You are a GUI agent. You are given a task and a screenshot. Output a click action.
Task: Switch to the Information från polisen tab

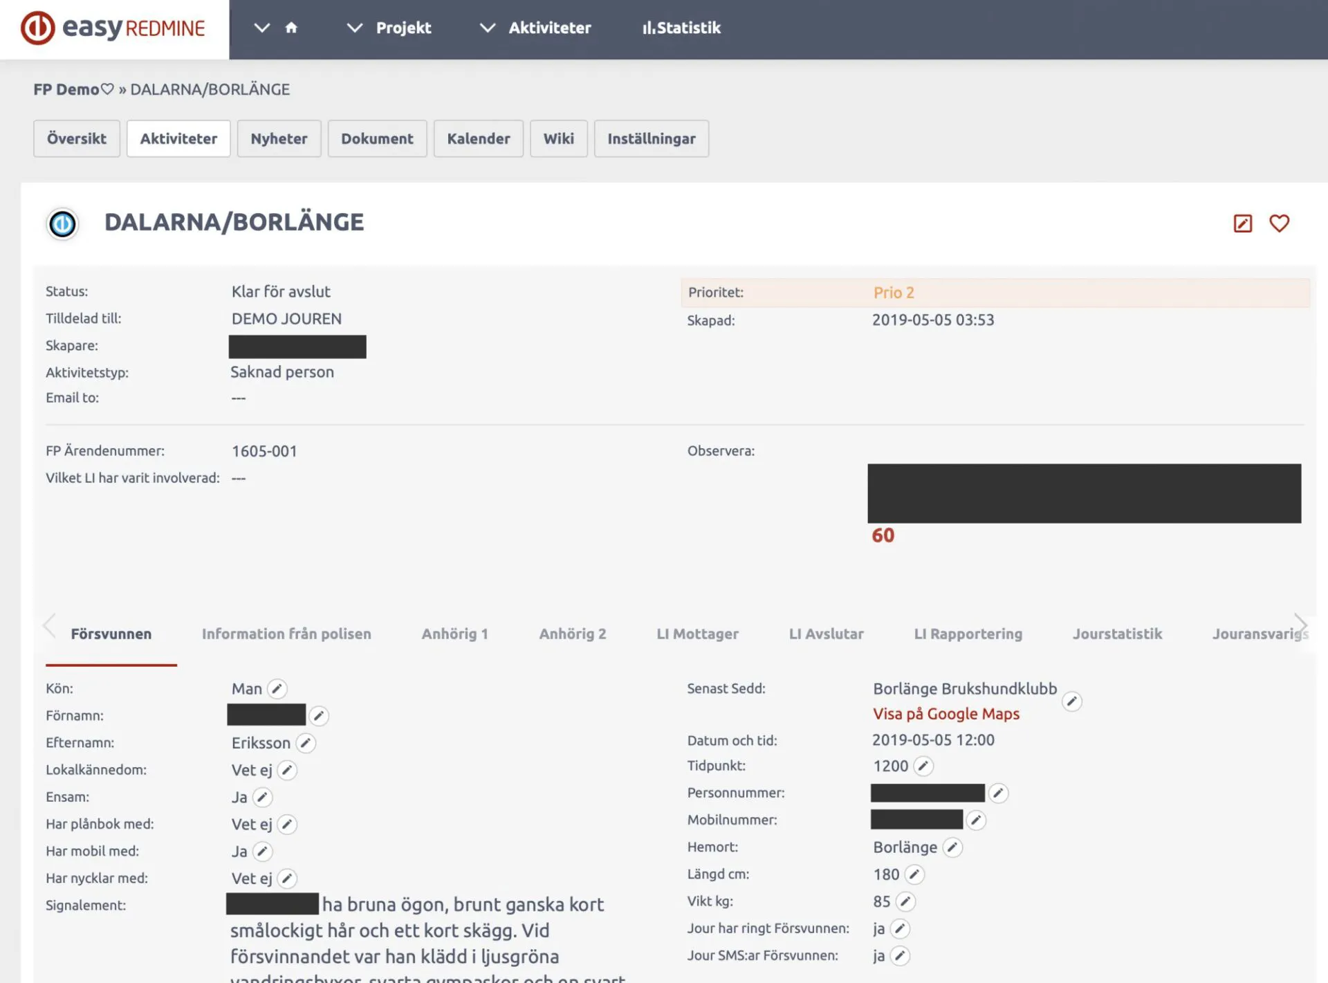[x=286, y=634]
